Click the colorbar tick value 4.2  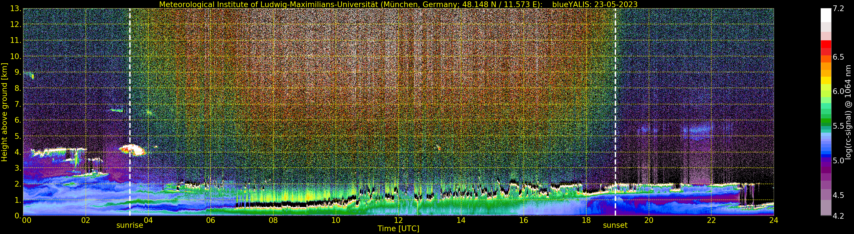click(x=838, y=216)
